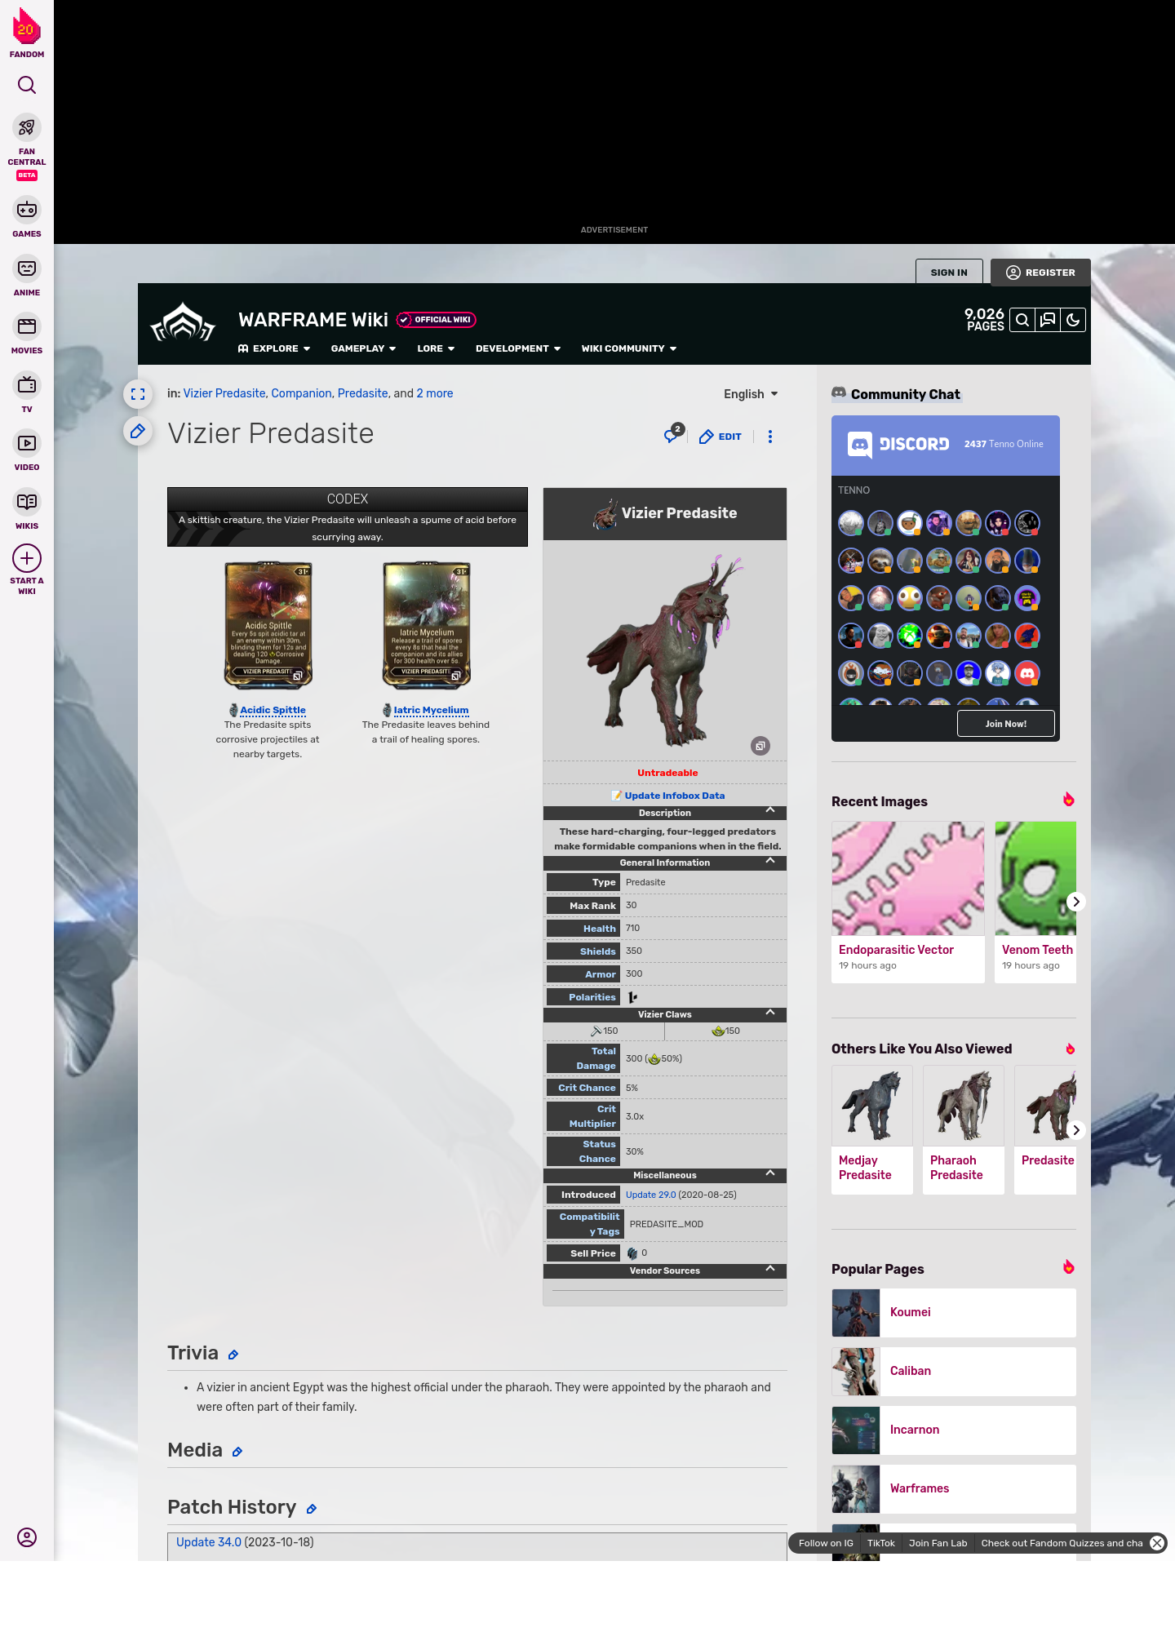
Task: Edit the Media section
Action: 237,1452
